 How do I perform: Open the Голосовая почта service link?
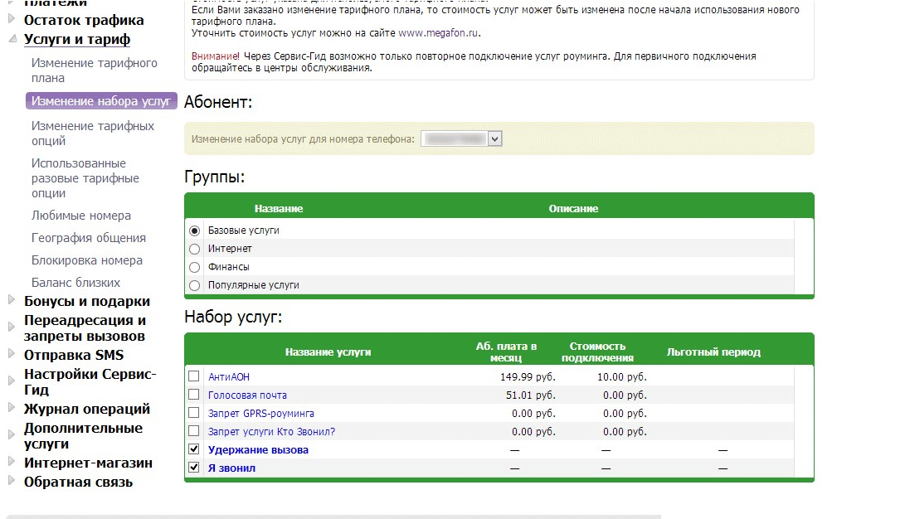[247, 395]
